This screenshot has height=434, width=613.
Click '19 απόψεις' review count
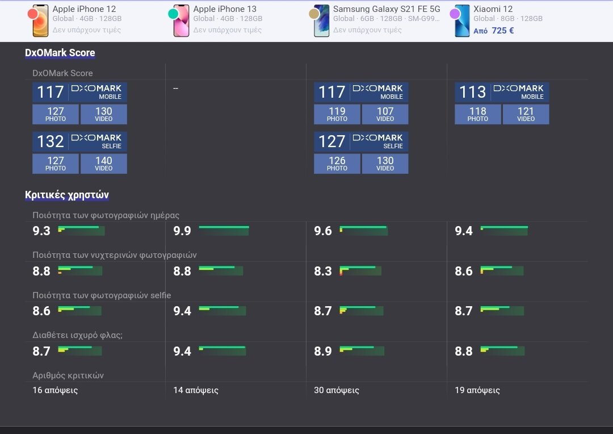coord(477,390)
